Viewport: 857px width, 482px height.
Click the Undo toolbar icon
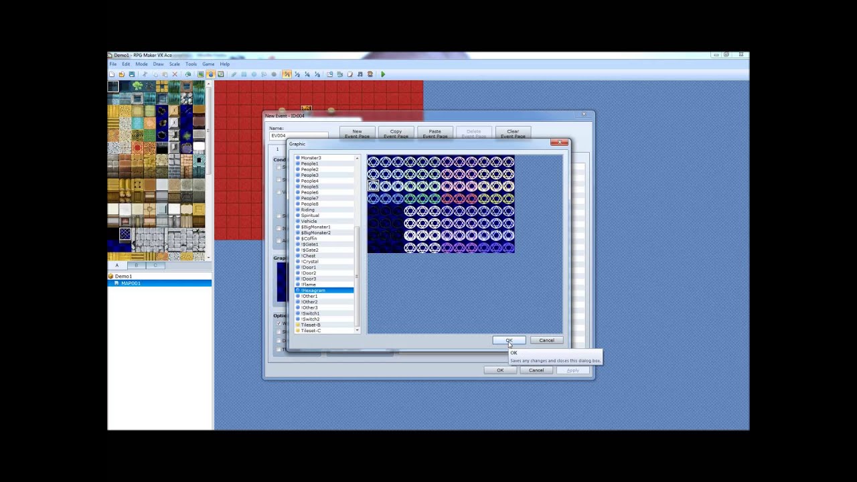point(188,74)
